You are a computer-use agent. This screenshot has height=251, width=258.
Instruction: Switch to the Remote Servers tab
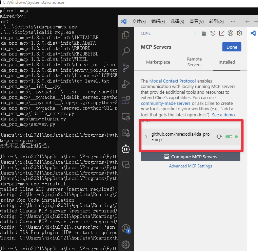[x=194, y=62]
